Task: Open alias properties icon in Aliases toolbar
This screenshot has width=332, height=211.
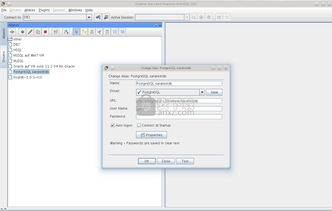Action: click(56, 32)
